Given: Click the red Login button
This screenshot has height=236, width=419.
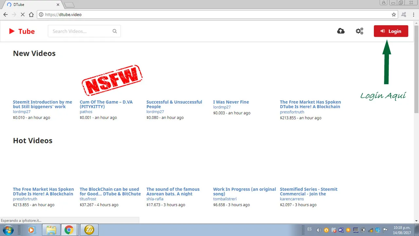Looking at the screenshot, I should [x=391, y=31].
